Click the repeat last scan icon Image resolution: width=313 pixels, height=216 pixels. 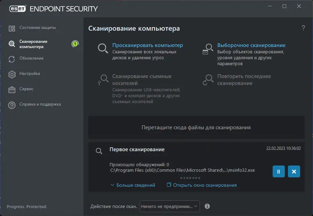208,80
